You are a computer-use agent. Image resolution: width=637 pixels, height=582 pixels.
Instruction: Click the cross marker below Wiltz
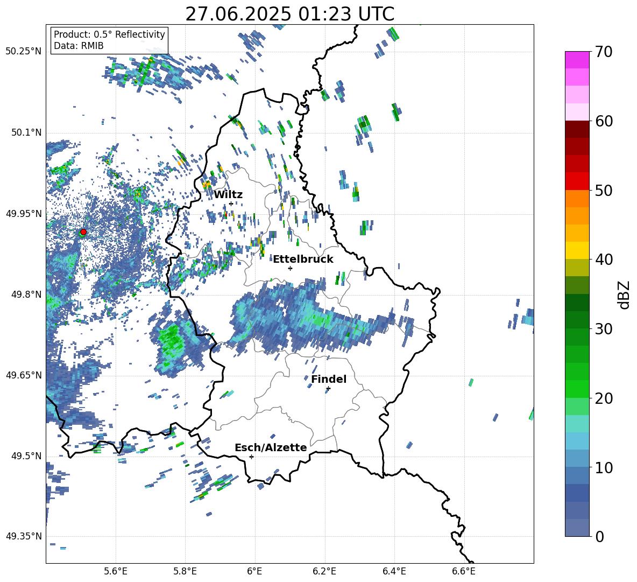tap(231, 204)
